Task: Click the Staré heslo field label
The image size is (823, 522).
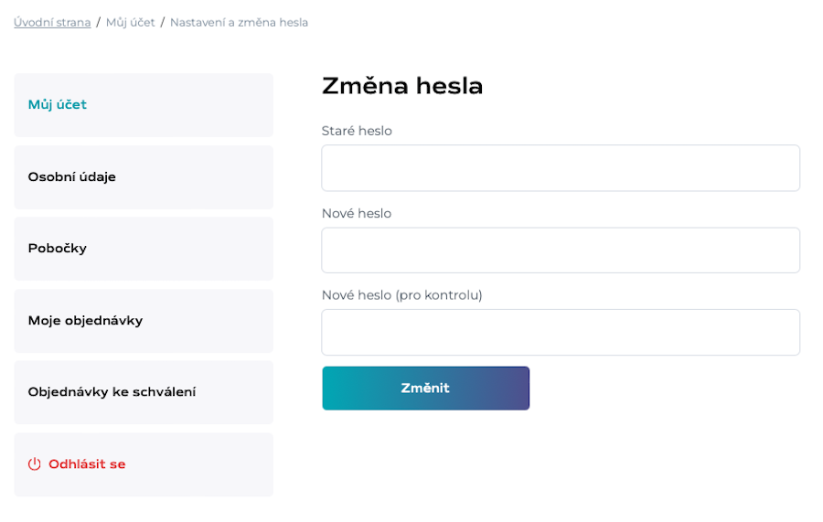Action: click(357, 131)
